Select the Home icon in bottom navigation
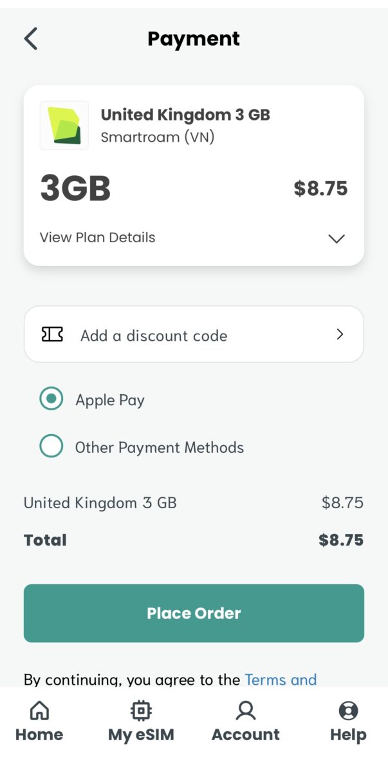Screen dimensions: 388x773 click(x=39, y=711)
